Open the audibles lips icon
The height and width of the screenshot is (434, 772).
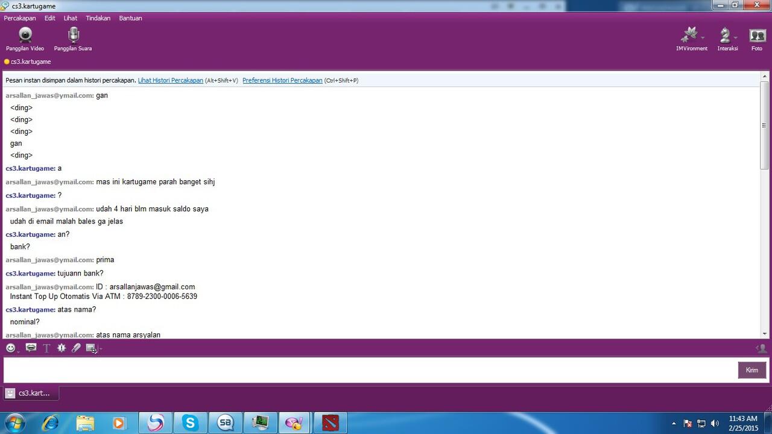pos(31,348)
